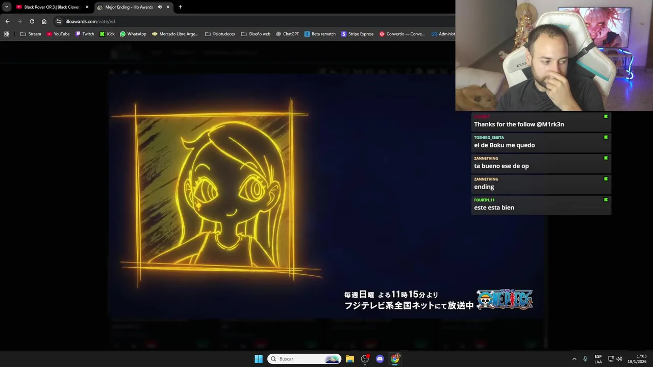This screenshot has width=653, height=367.
Task: Open the Mercado Libre Arge... bookmark
Action: 175,34
